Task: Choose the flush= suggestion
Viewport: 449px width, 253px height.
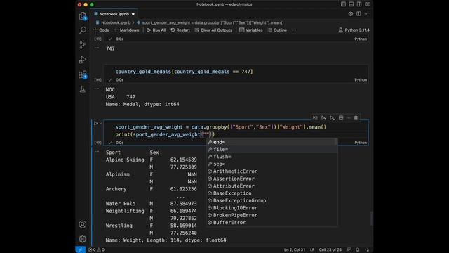Action: [x=272, y=157]
